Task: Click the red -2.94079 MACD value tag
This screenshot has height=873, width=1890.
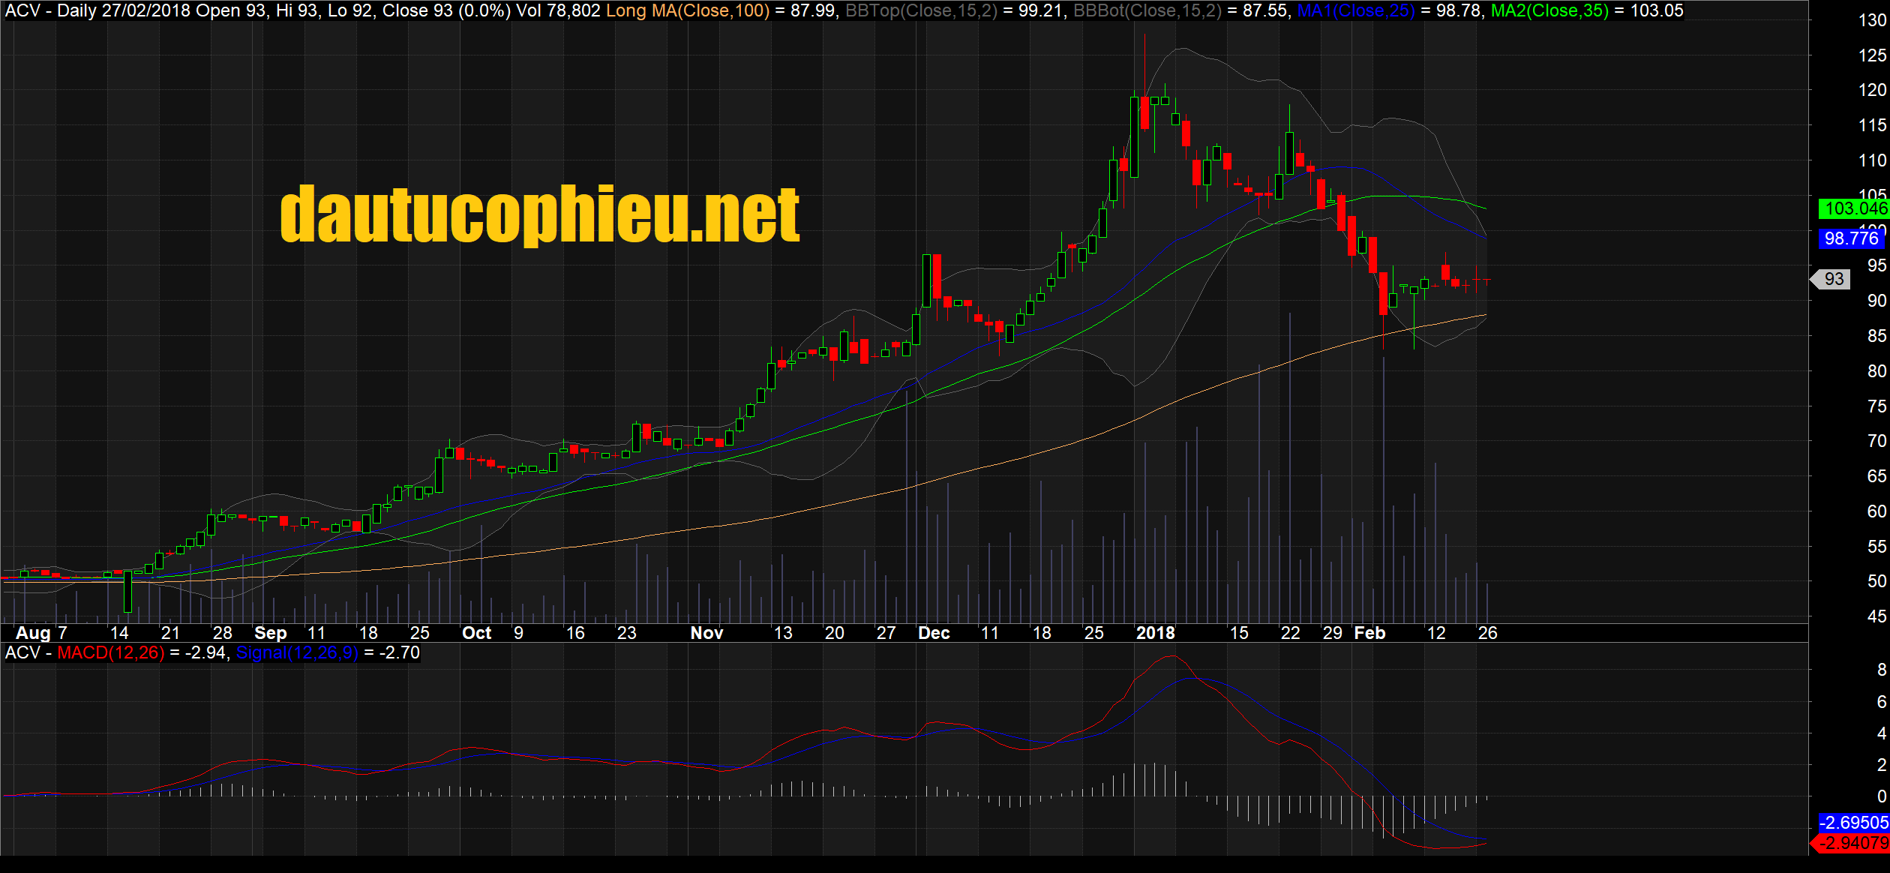Action: pos(1854,843)
